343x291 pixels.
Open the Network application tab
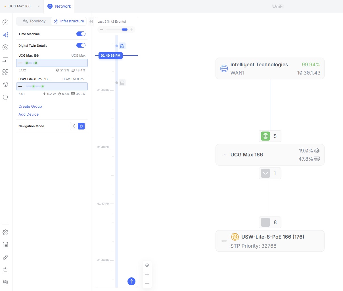coord(59,6)
